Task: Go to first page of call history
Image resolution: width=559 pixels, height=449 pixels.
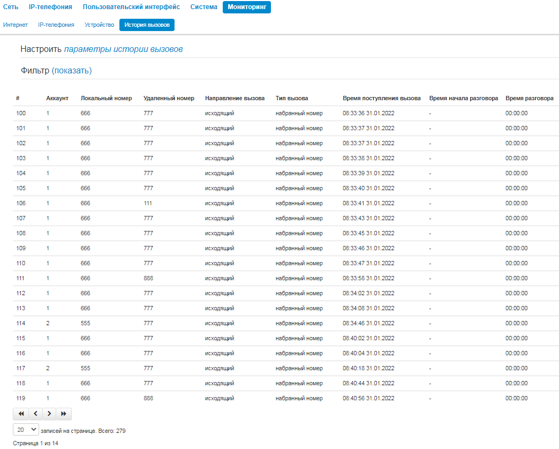Action: coord(21,414)
